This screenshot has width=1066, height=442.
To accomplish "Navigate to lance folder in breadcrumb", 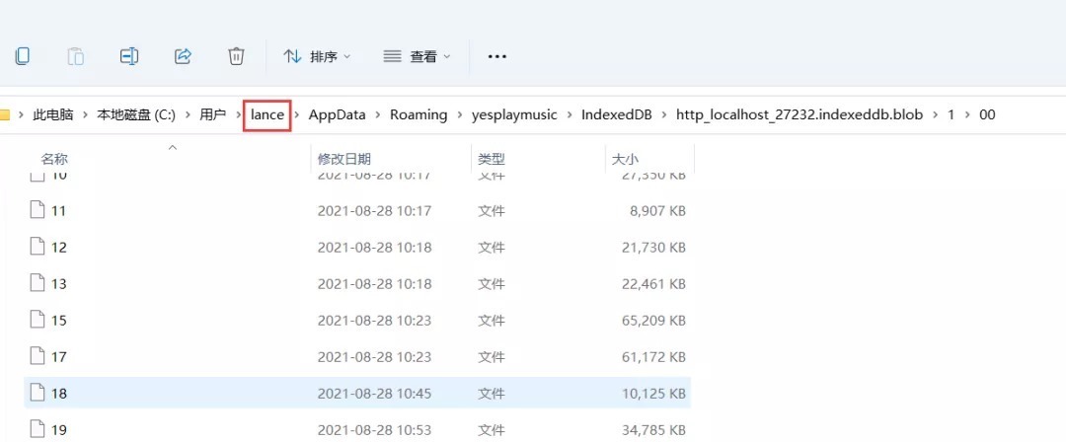I will click(x=267, y=115).
